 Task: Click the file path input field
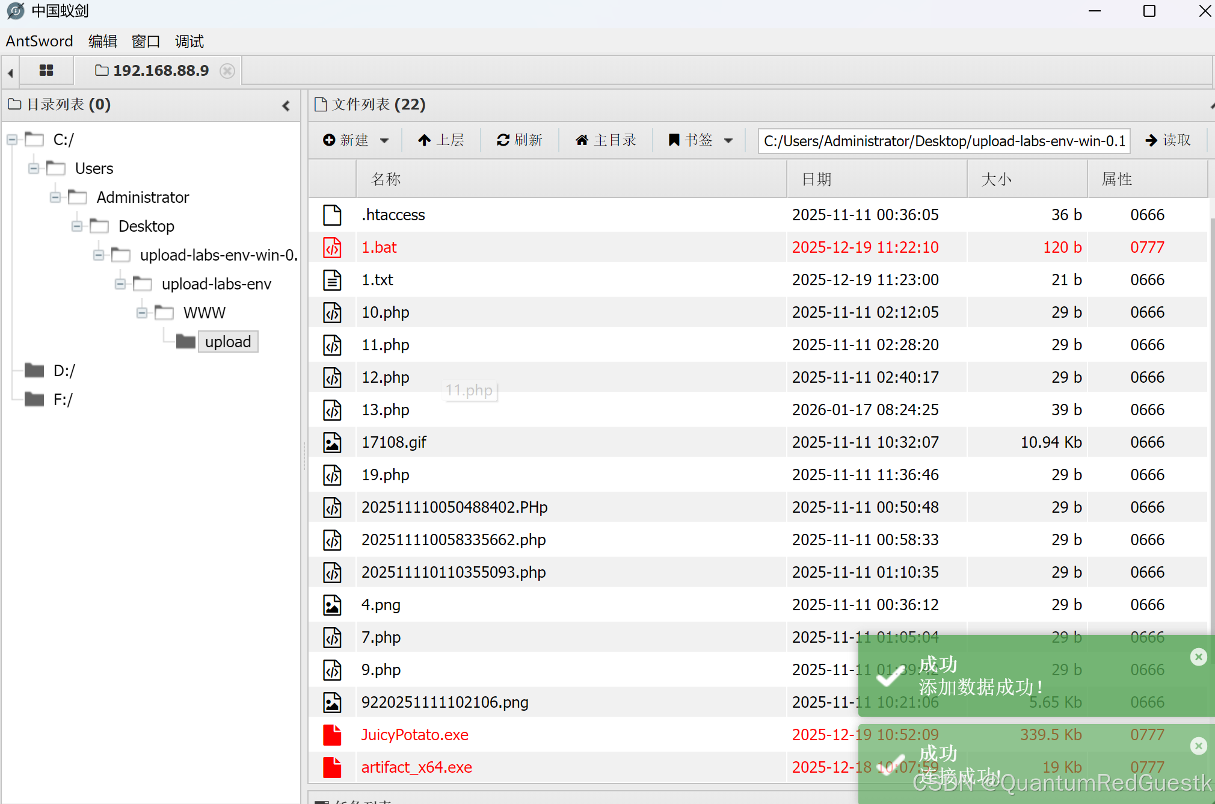tap(943, 141)
